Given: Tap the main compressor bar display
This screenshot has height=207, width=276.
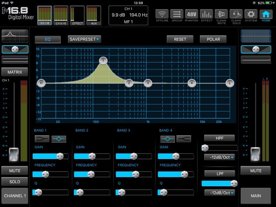Looking at the screenshot, I should (256, 60).
